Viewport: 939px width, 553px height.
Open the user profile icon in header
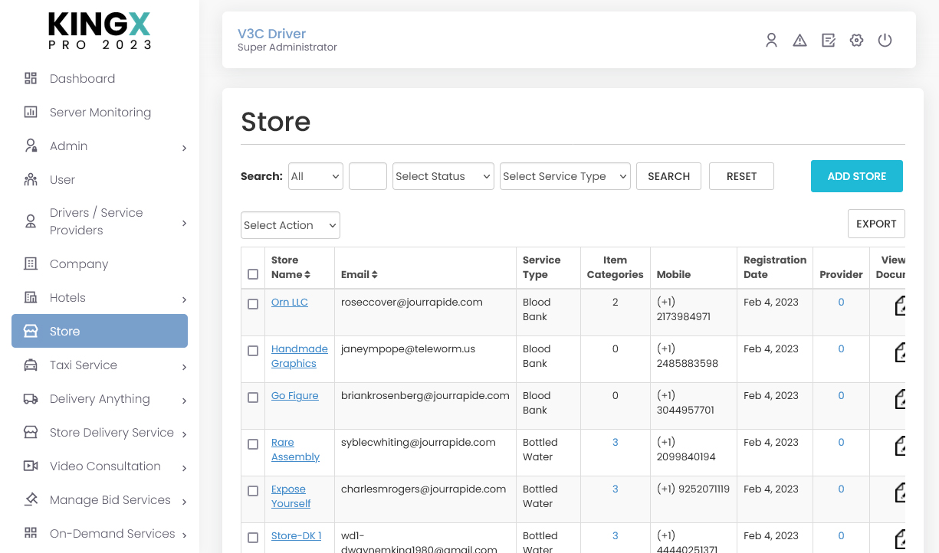coord(771,41)
